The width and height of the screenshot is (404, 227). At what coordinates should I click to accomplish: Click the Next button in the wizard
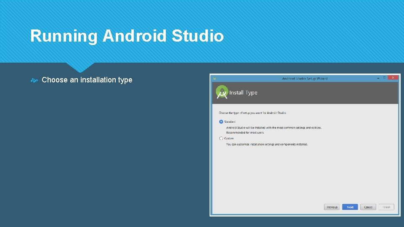click(350, 207)
